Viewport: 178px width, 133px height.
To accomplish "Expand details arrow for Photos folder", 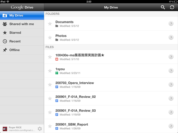I will click(171, 37).
